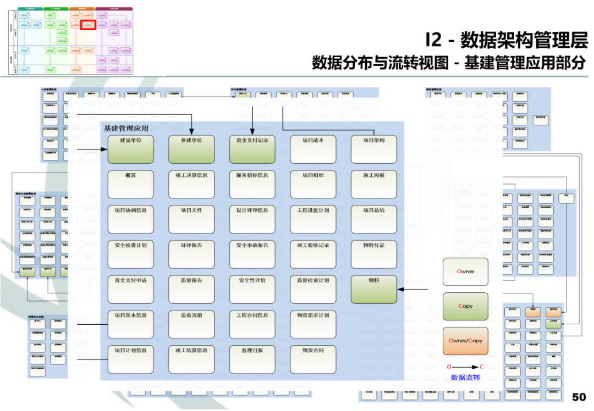
Task: Click page number 50
Action: 579,397
